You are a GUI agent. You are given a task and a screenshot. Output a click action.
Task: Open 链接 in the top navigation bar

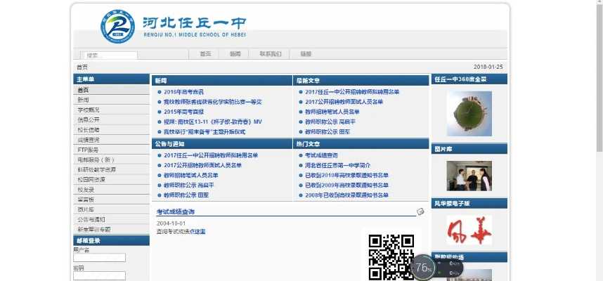[306, 54]
